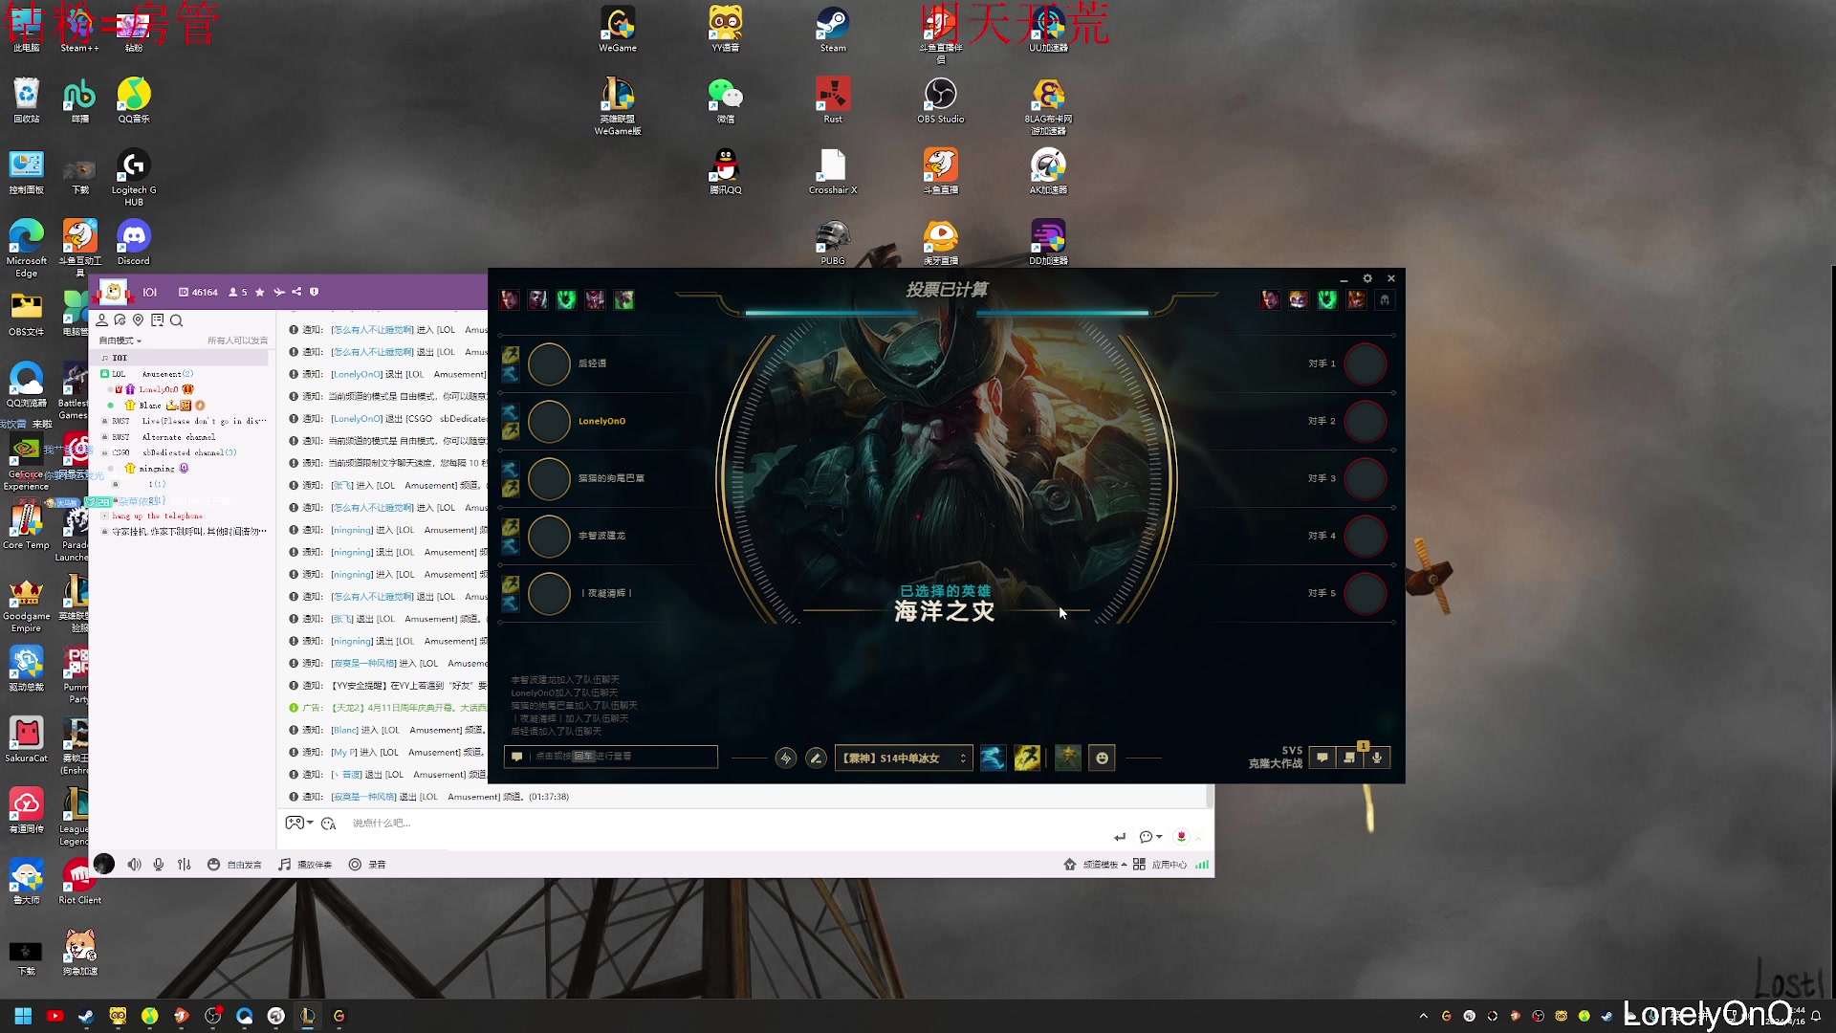This screenshot has width=1836, height=1033.
Task: Open the 应用中心 app center
Action: pyautogui.click(x=1160, y=865)
